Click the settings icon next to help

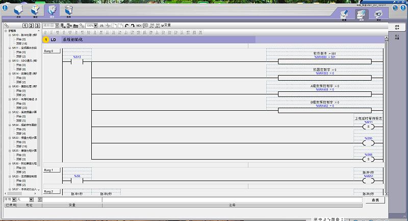pos(395,8)
